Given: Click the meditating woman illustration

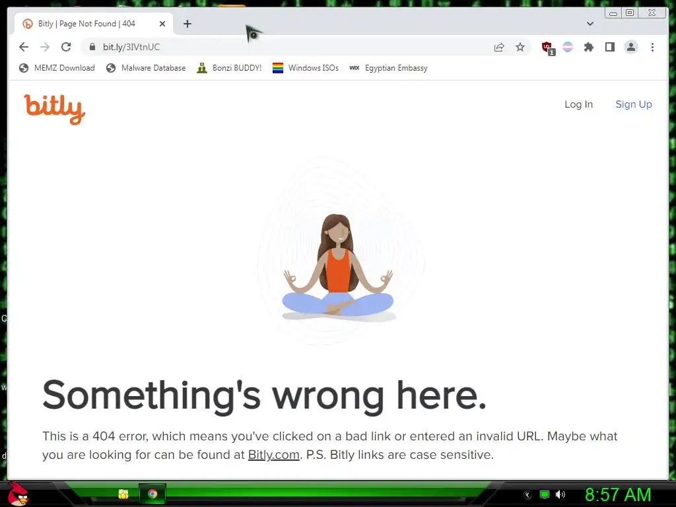Looking at the screenshot, I should coord(338,267).
